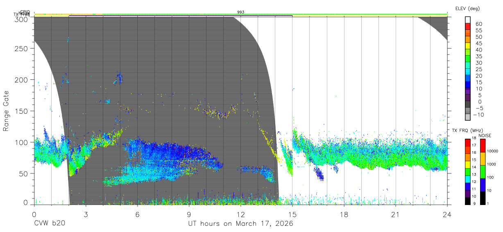Click y-axis tick label '300'
503x232 pixels.
click(22, 20)
